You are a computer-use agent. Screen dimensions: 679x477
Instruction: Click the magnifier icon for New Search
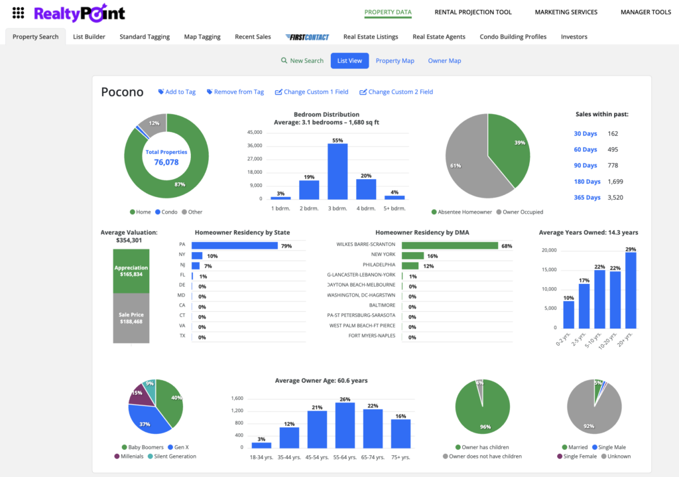pyautogui.click(x=284, y=61)
